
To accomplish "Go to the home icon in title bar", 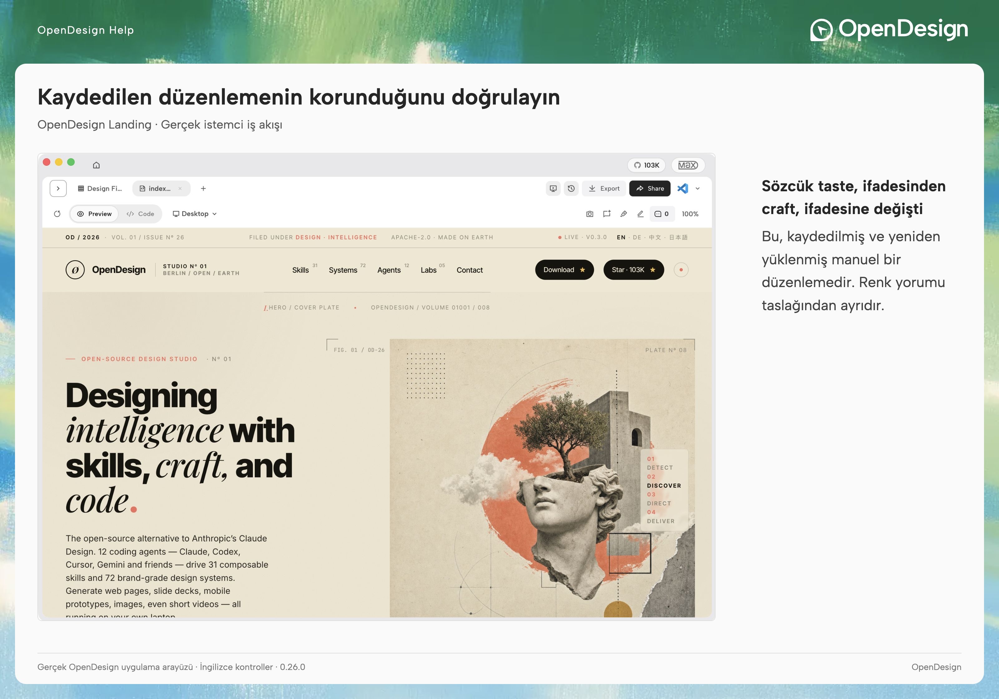I will pos(96,165).
